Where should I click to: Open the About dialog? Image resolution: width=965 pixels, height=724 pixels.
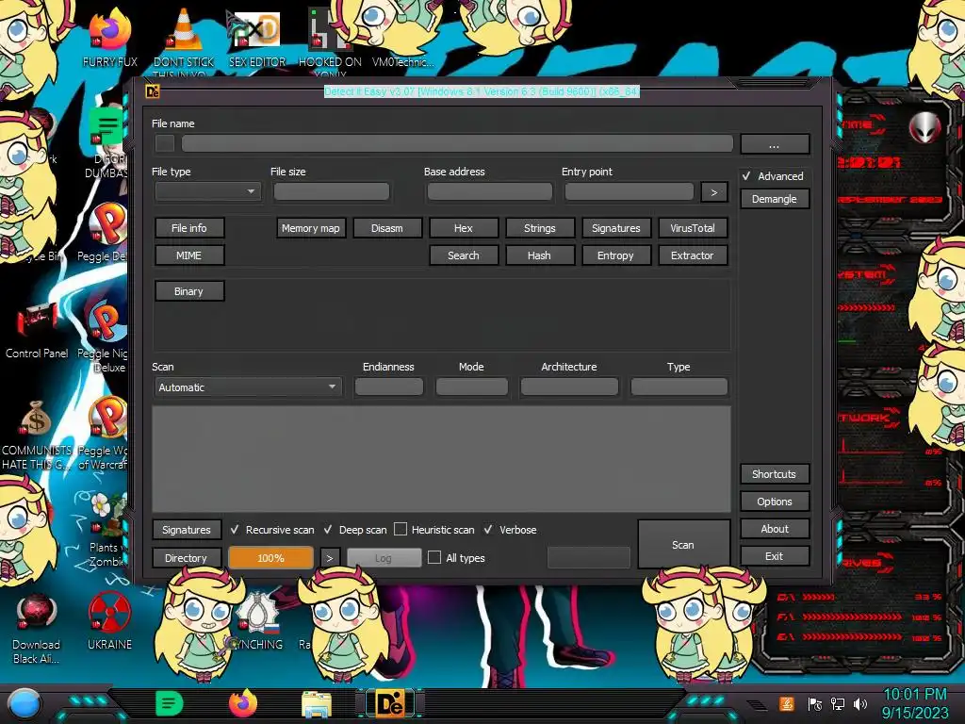(775, 528)
